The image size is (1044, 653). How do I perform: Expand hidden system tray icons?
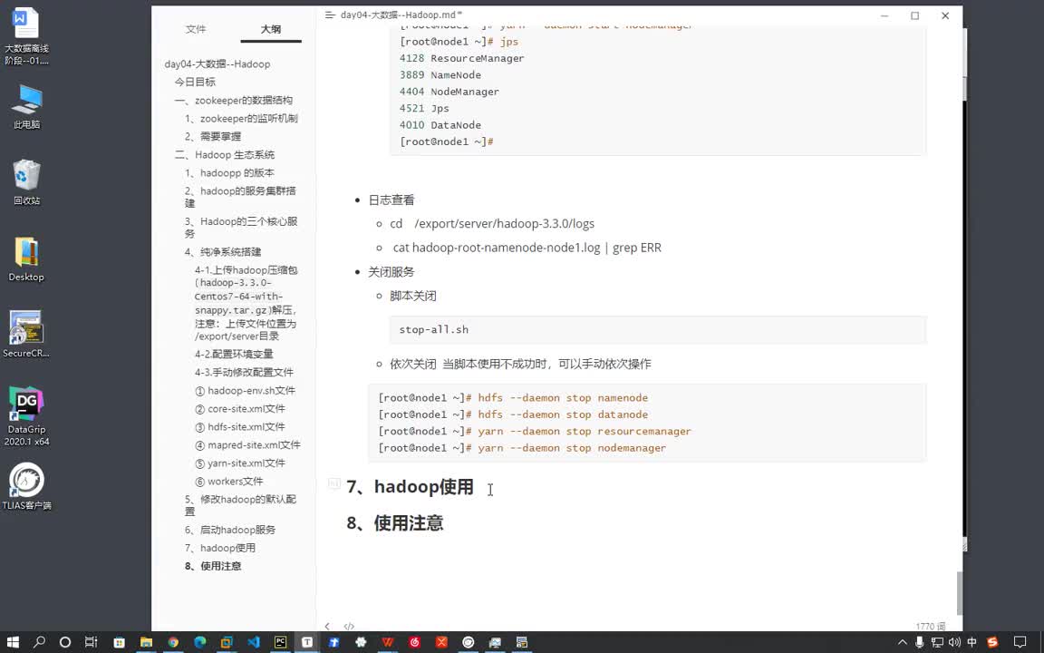[x=903, y=642]
